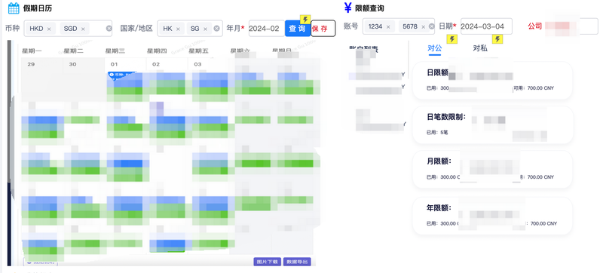The image size is (603, 273).
Task: Click the 公司 input field
Action: 571,26
